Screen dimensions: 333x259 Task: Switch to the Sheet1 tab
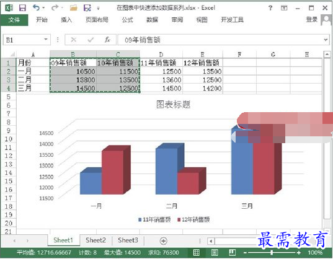63,240
